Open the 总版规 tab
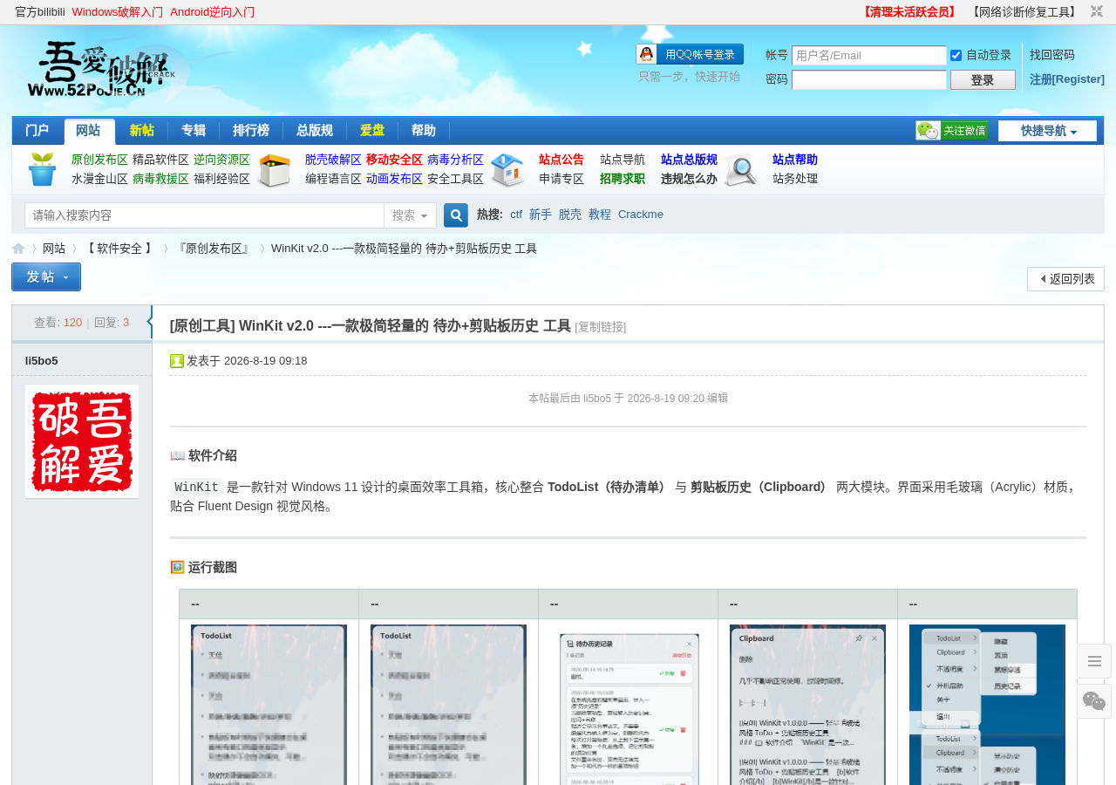The image size is (1116, 785). tap(315, 131)
